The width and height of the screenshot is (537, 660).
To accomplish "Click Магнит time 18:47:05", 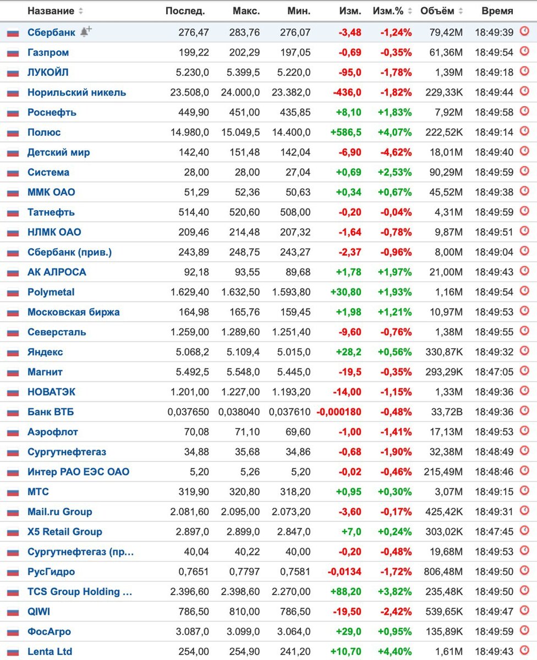I will pyautogui.click(x=494, y=372).
